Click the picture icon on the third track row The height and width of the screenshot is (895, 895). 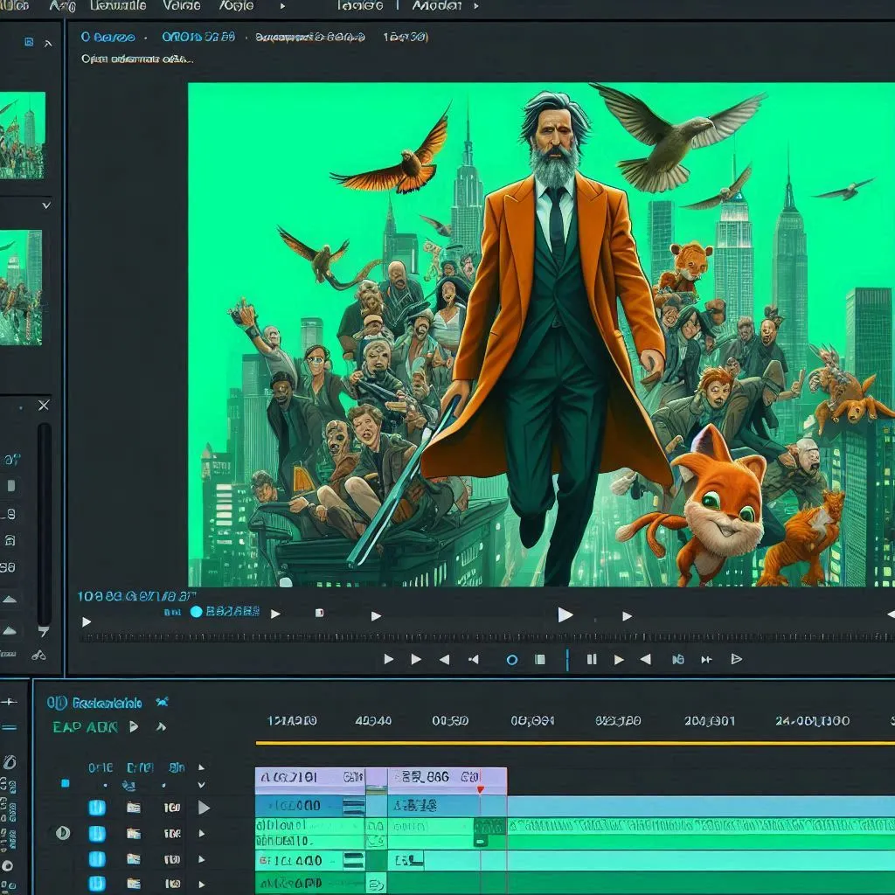134,858
